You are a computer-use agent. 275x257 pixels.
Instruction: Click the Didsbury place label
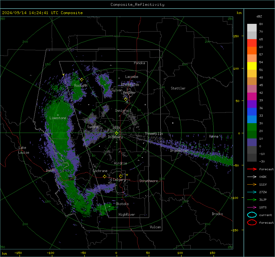(115, 137)
